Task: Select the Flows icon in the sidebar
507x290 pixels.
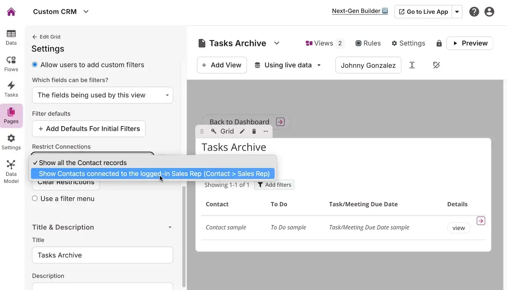Action: pyautogui.click(x=11, y=63)
